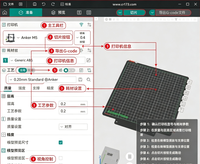Open the 校准 calibration tool
The width and height of the screenshot is (200, 164).
tap(65, 4)
